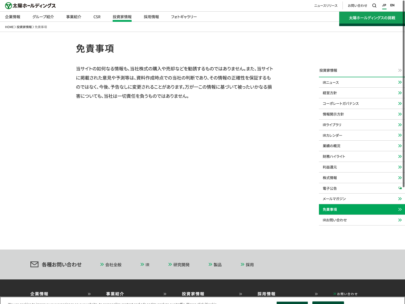Click the double chevron next to 投資家情報 sidebar heading

tap(400, 70)
